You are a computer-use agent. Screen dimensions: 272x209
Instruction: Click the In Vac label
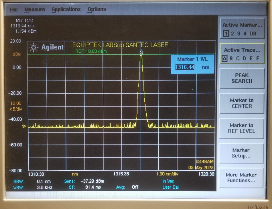click(168, 181)
